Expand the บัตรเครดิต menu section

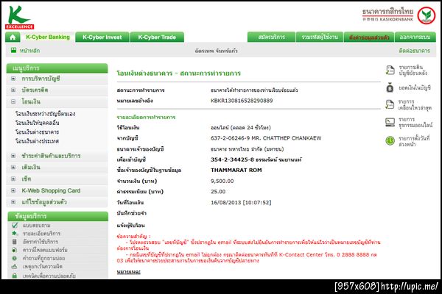(13, 90)
